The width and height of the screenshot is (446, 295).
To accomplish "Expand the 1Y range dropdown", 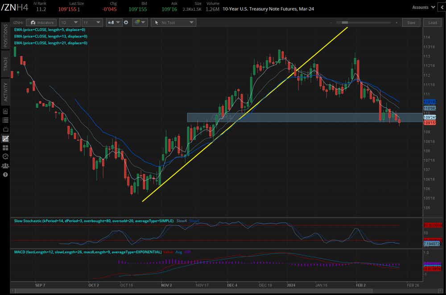I will click(92, 22).
